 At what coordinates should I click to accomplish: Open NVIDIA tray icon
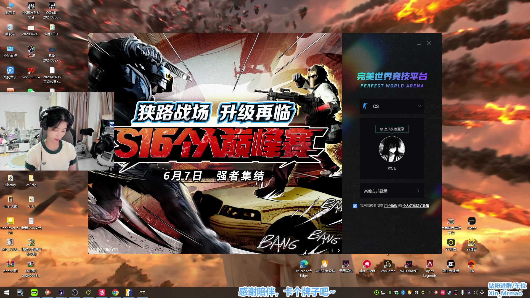click(389, 292)
